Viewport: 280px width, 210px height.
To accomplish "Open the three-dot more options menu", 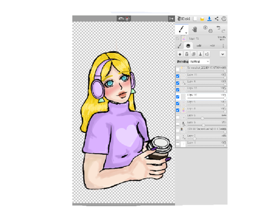I will (x=223, y=45).
